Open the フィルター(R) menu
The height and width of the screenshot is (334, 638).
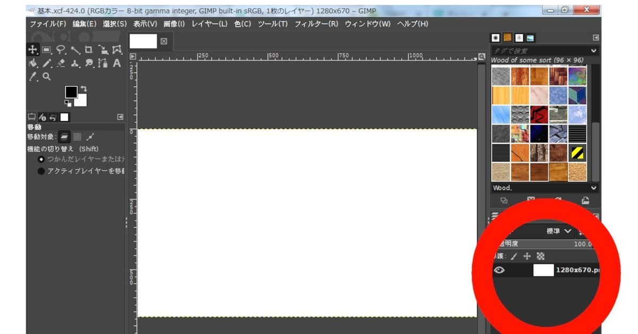tap(316, 24)
